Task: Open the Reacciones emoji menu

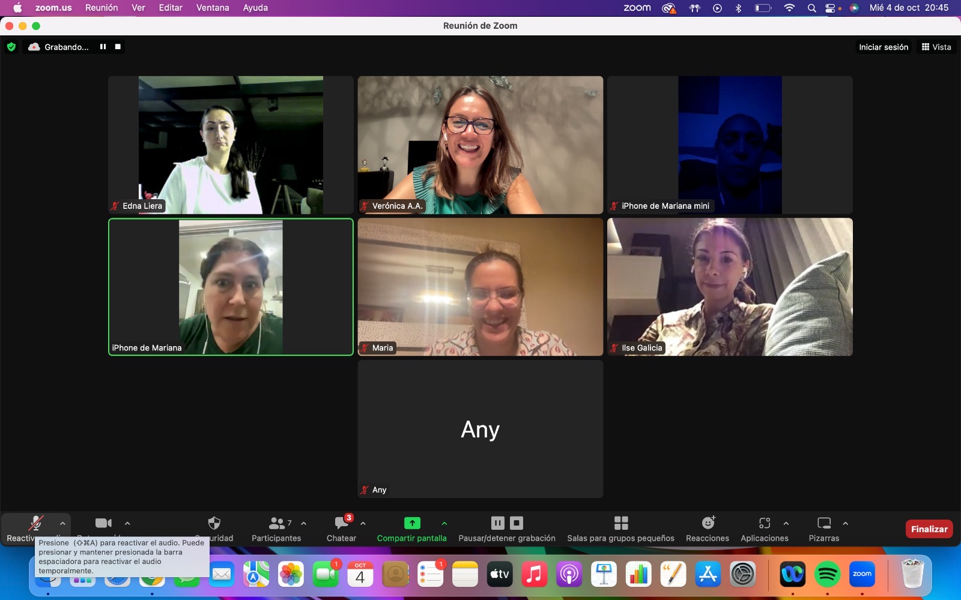Action: pyautogui.click(x=708, y=529)
